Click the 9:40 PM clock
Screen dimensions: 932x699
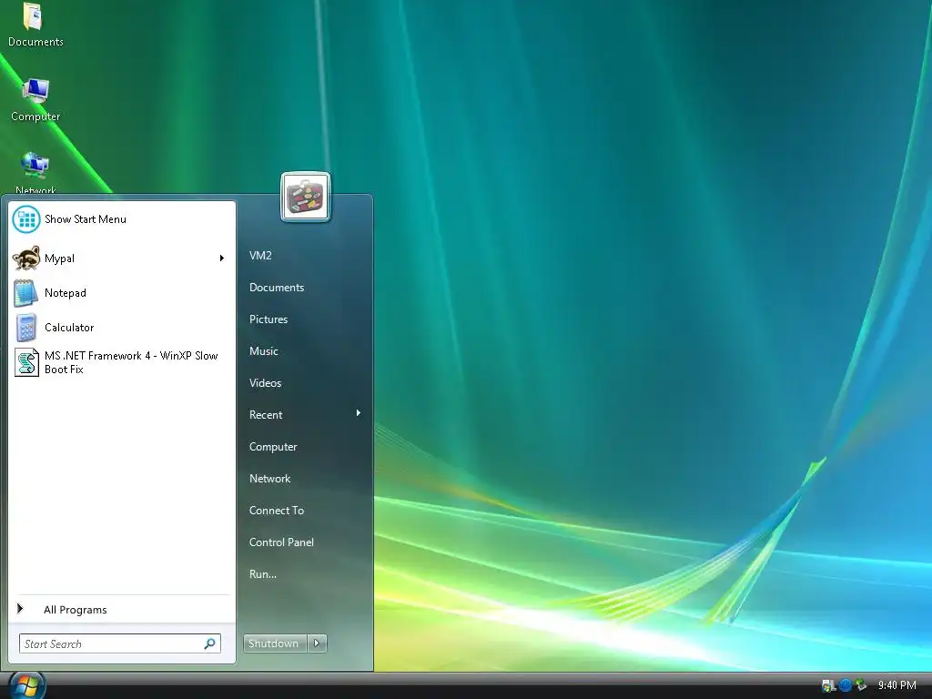897,686
